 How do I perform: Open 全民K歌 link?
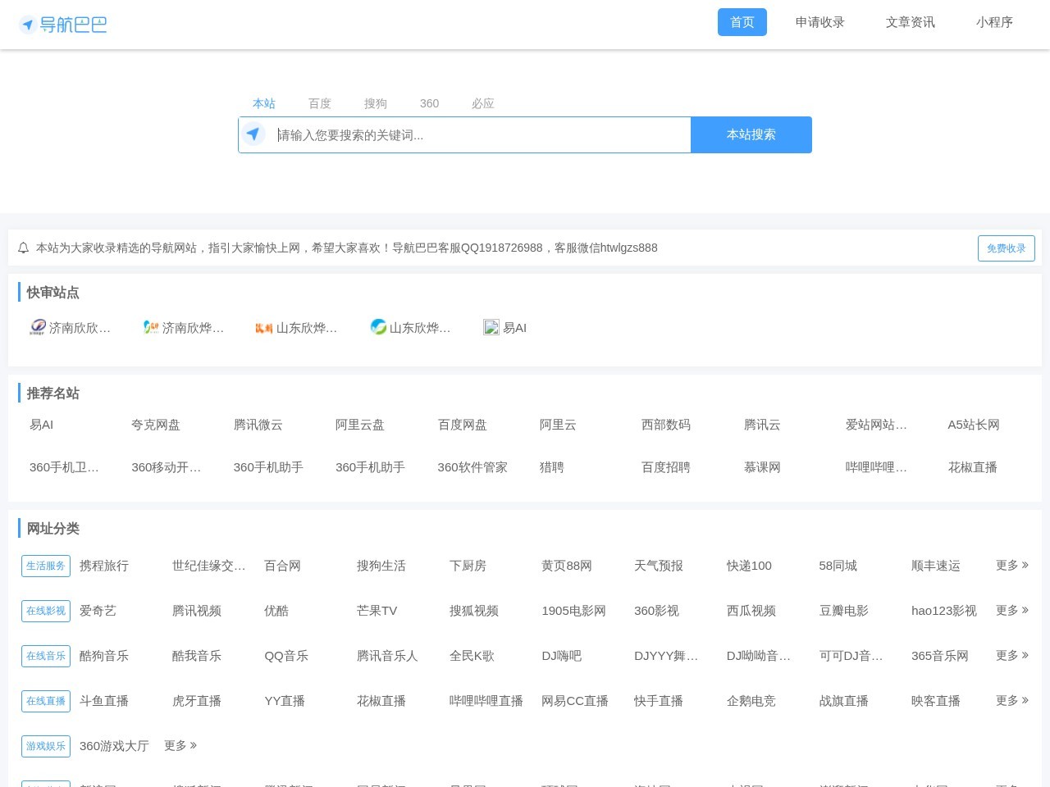tap(472, 656)
